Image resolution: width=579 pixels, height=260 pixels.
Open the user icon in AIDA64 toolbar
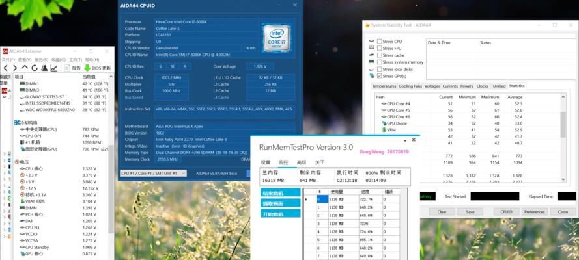[44, 68]
